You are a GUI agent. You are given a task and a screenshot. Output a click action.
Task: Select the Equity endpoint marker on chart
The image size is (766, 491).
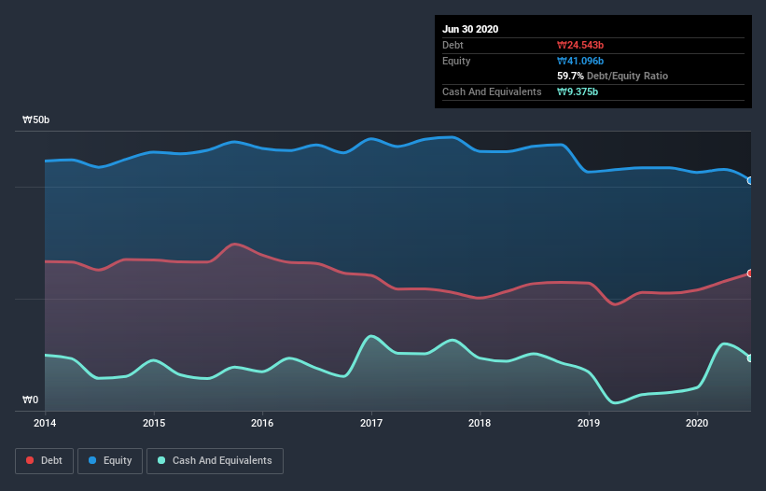point(750,181)
